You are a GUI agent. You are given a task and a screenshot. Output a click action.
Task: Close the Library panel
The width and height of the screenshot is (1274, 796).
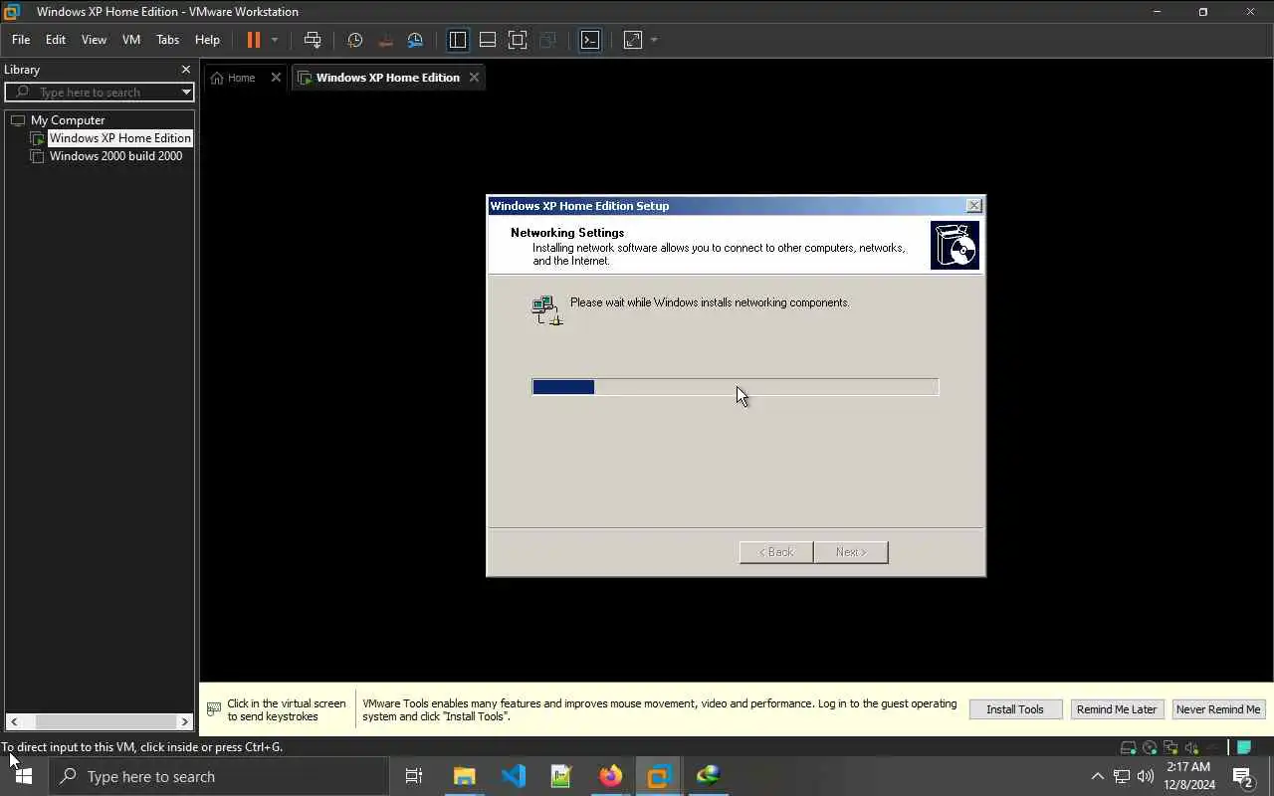(185, 70)
